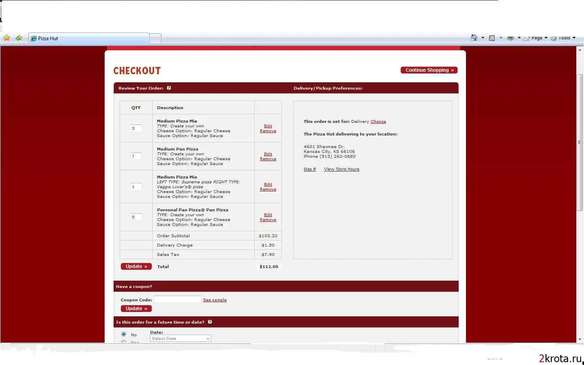
Task: Click the help icon beside Review Your Order
Action: [x=169, y=88]
